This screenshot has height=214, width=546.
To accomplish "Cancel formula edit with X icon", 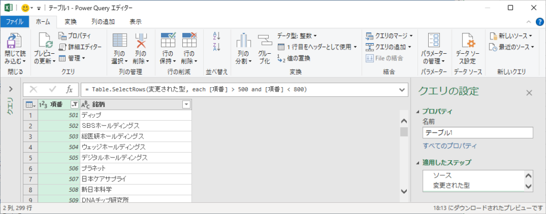I will pyautogui.click(x=34, y=89).
